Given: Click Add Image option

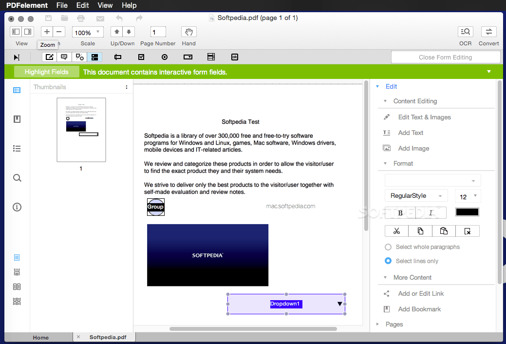Looking at the screenshot, I should [x=413, y=148].
